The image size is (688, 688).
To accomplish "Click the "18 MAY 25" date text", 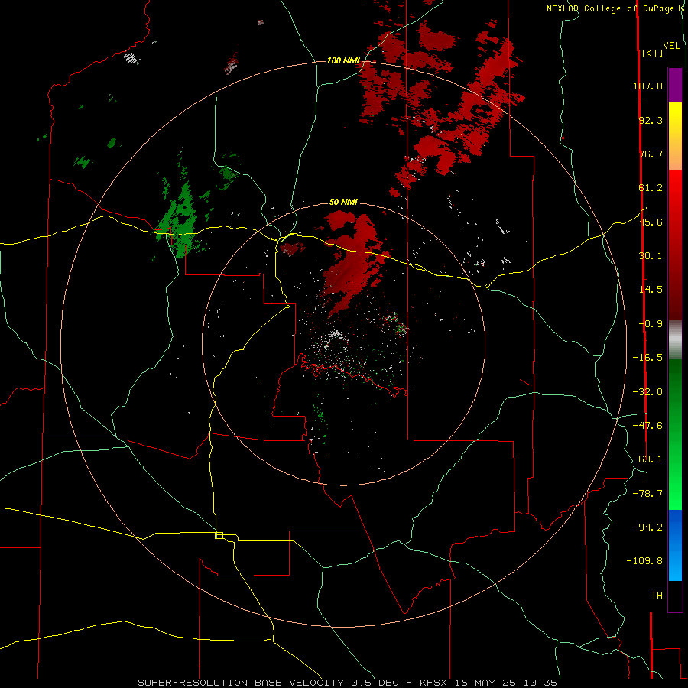I will click(x=485, y=683).
